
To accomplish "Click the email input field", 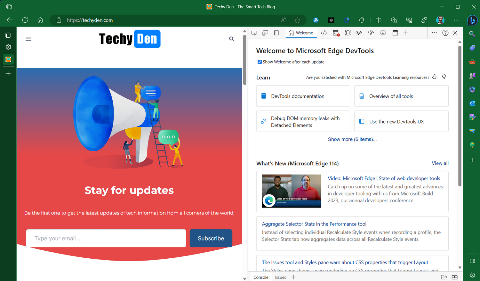I will click(106, 238).
